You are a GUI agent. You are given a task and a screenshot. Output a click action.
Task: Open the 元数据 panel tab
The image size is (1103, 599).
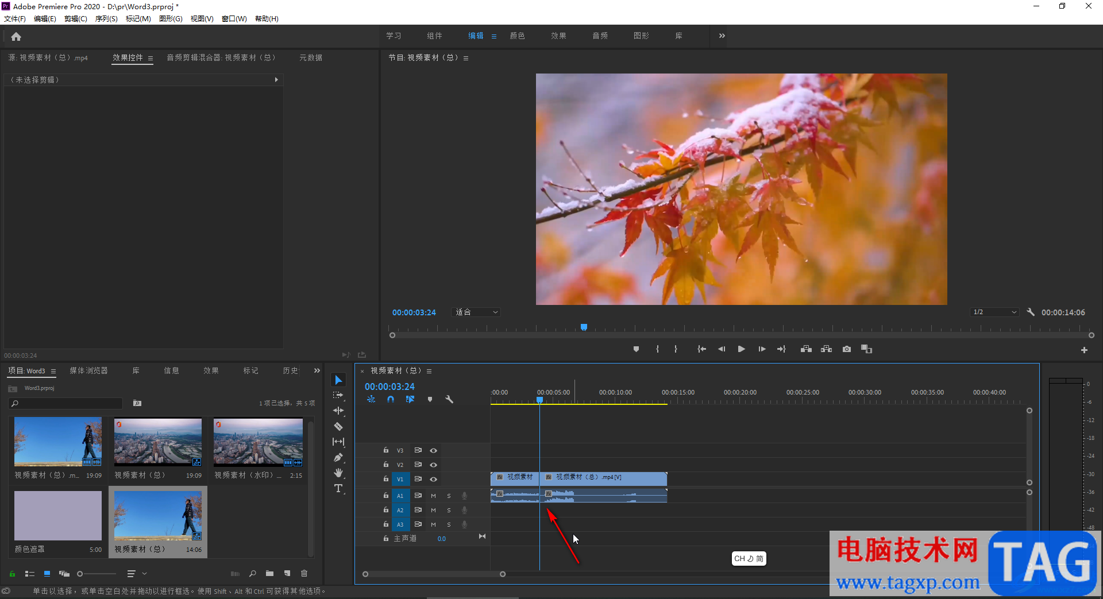pyautogui.click(x=311, y=57)
